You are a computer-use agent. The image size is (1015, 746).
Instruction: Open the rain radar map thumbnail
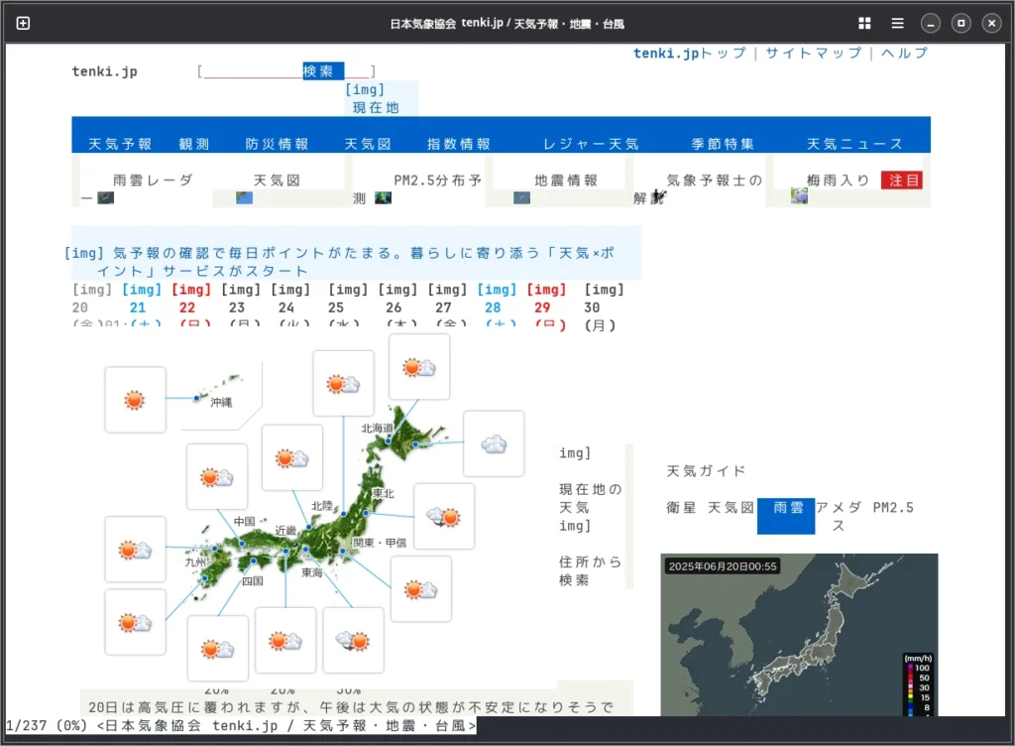coord(799,635)
